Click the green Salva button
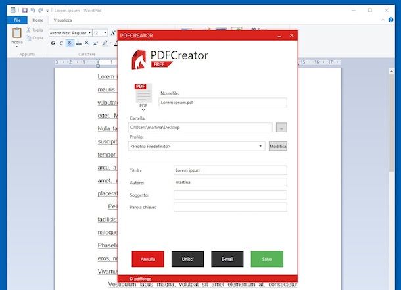 point(267,259)
